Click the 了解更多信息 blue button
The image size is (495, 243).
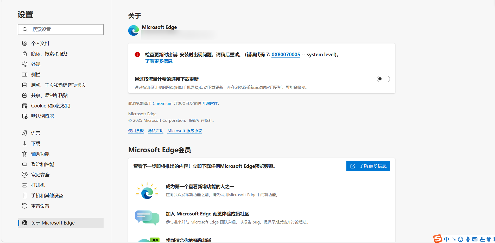[368, 166]
